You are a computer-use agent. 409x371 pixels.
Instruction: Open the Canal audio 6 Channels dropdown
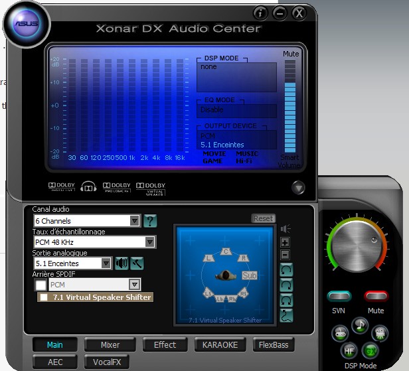click(x=87, y=221)
